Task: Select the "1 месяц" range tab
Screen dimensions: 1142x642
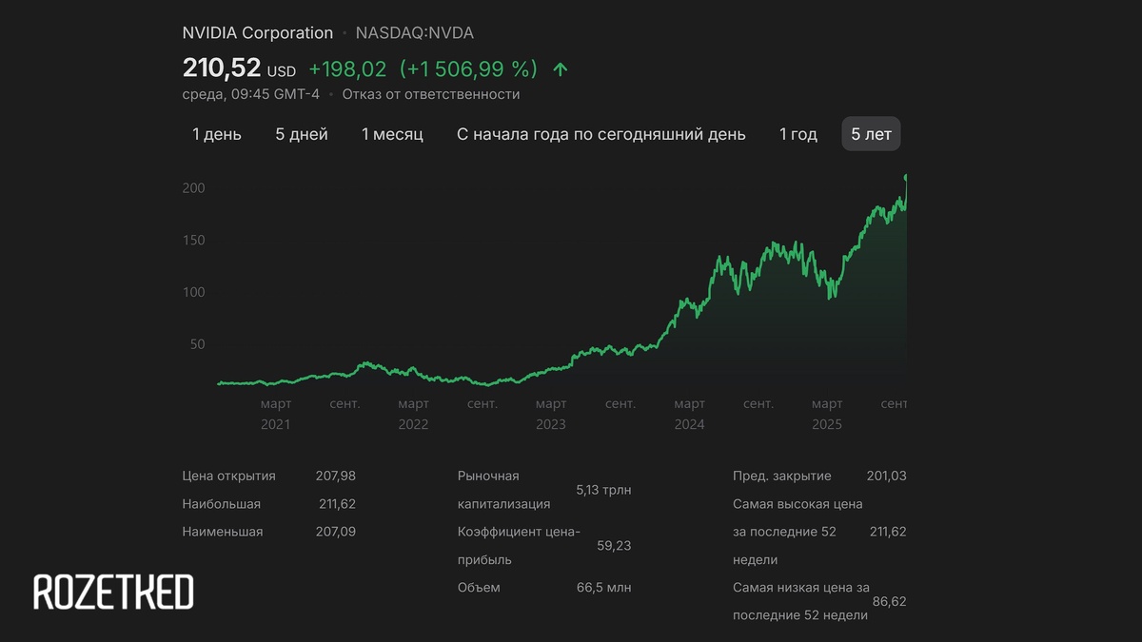Action: tap(392, 134)
